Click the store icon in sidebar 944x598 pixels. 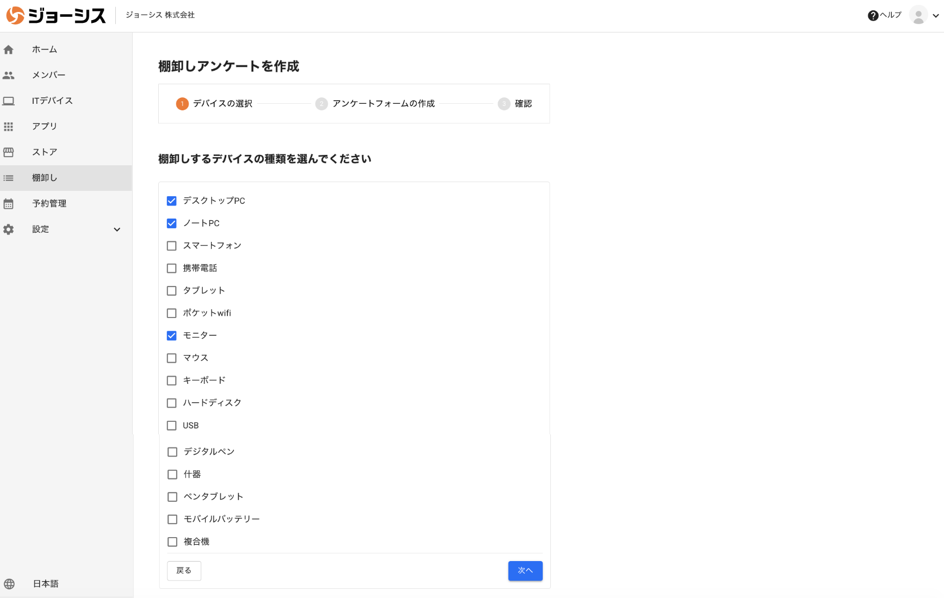(x=9, y=152)
